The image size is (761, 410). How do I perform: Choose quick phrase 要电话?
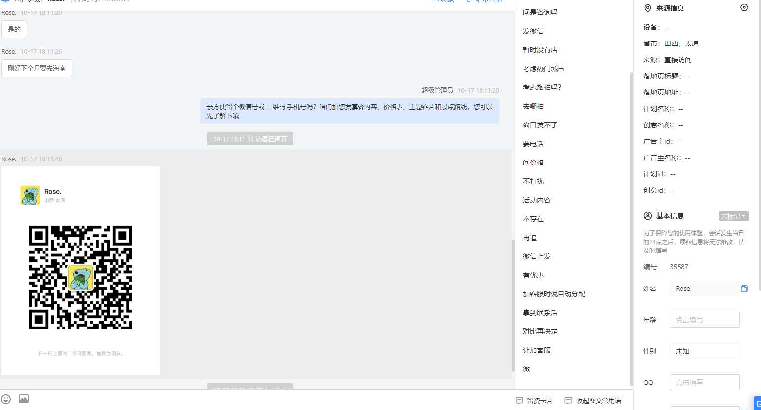coord(533,144)
